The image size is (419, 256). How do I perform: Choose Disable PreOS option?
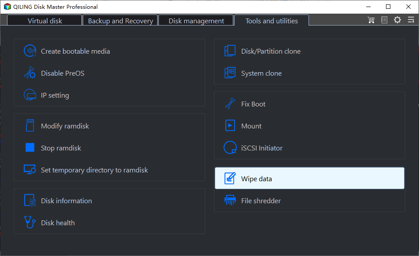tap(62, 73)
